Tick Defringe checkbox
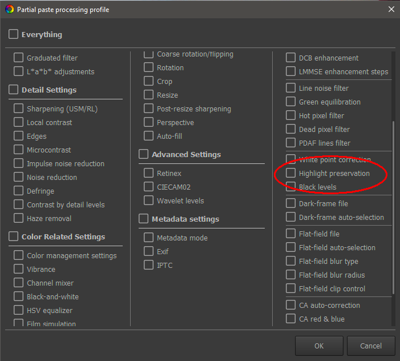Image resolution: width=400 pixels, height=361 pixels. [x=18, y=191]
